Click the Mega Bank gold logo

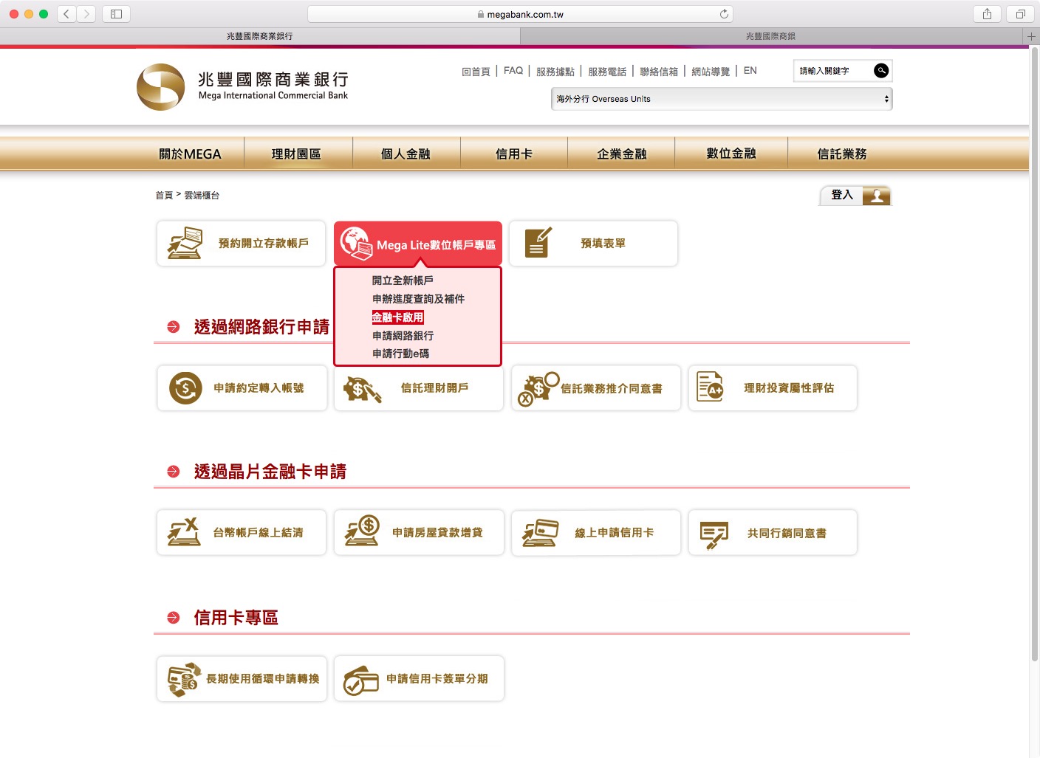tap(160, 87)
